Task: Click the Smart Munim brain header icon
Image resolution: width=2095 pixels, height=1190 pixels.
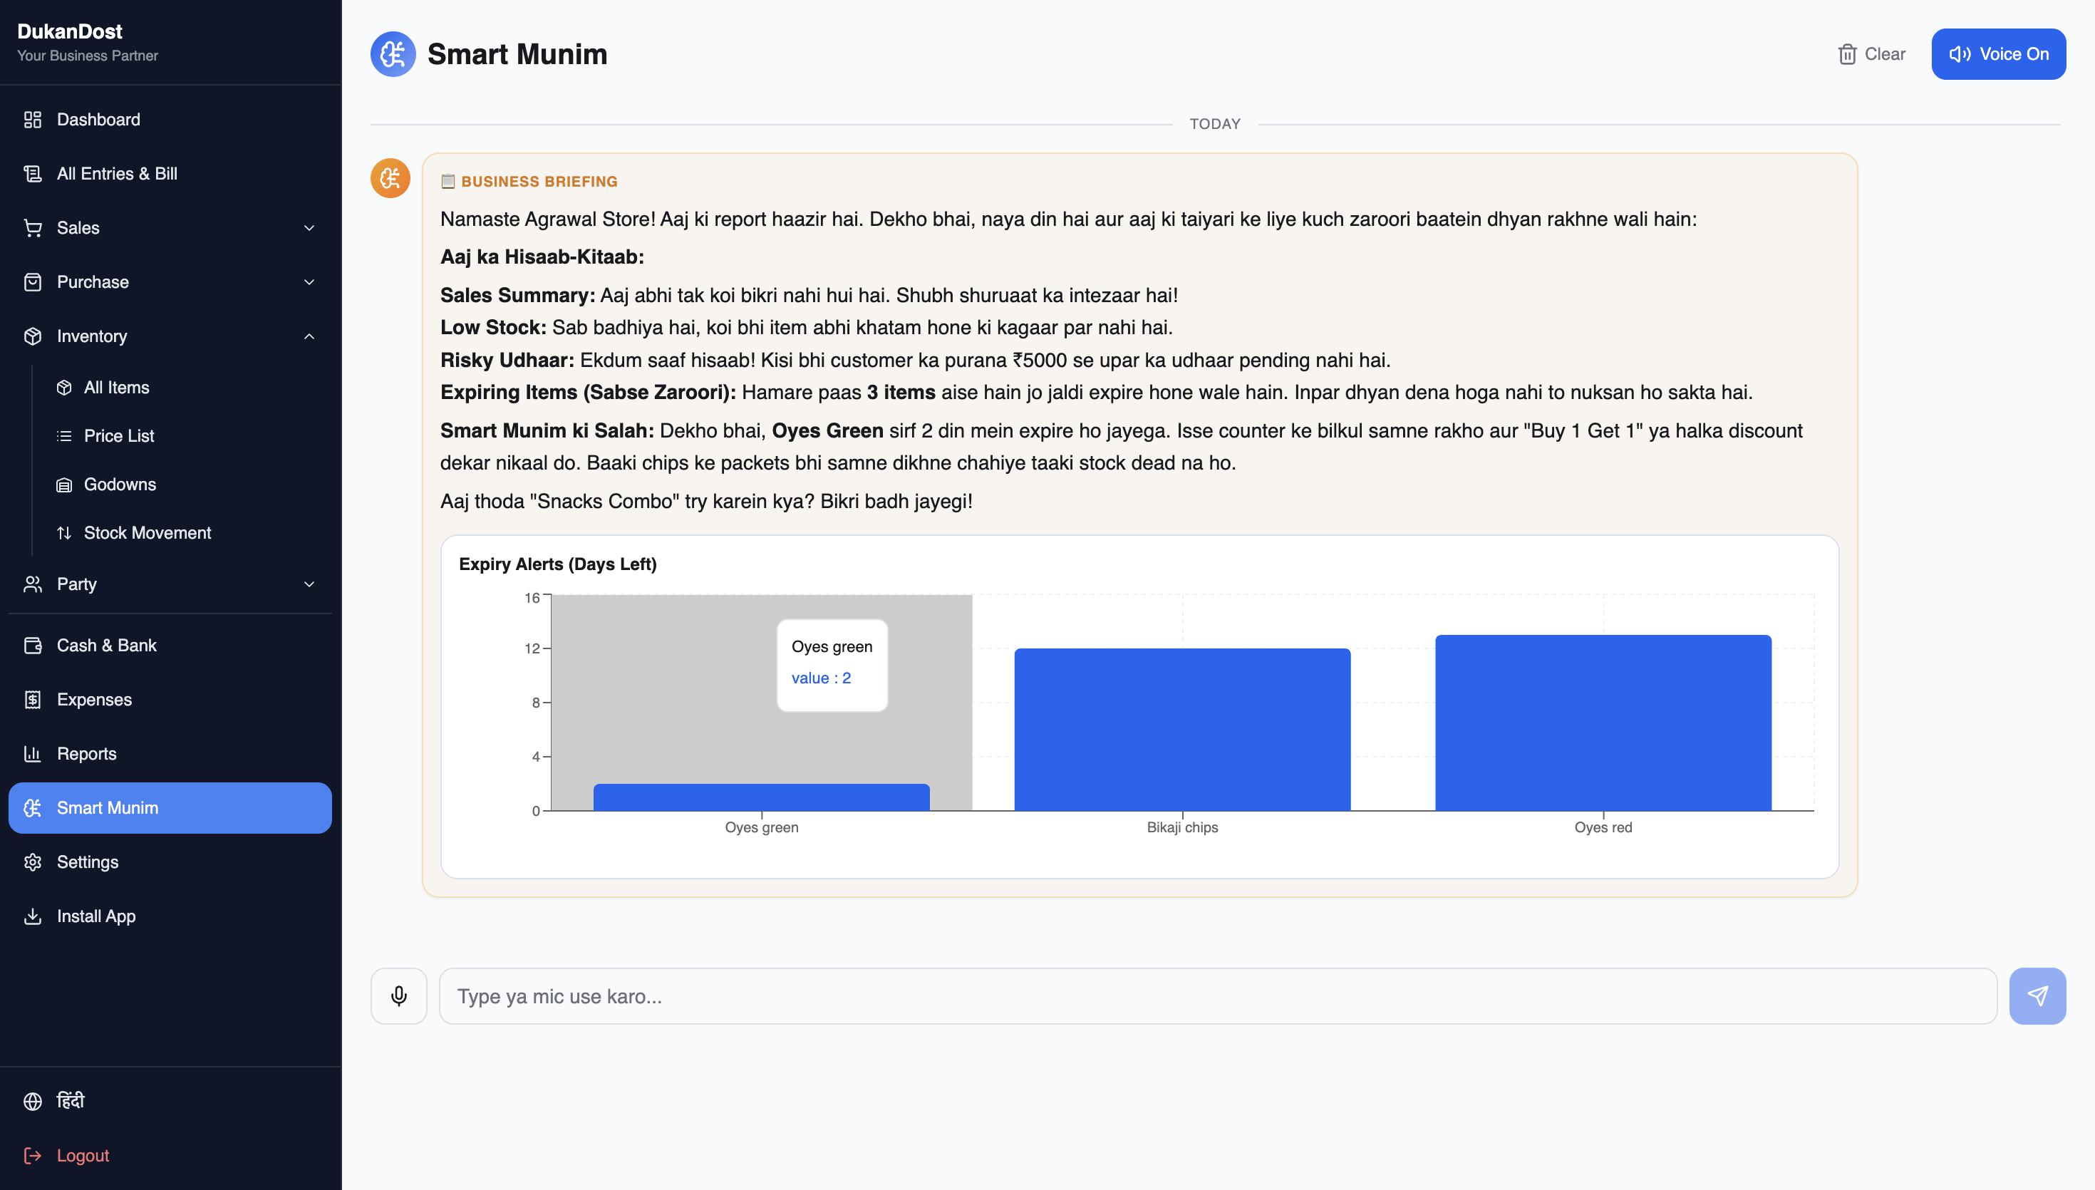Action: (x=393, y=54)
